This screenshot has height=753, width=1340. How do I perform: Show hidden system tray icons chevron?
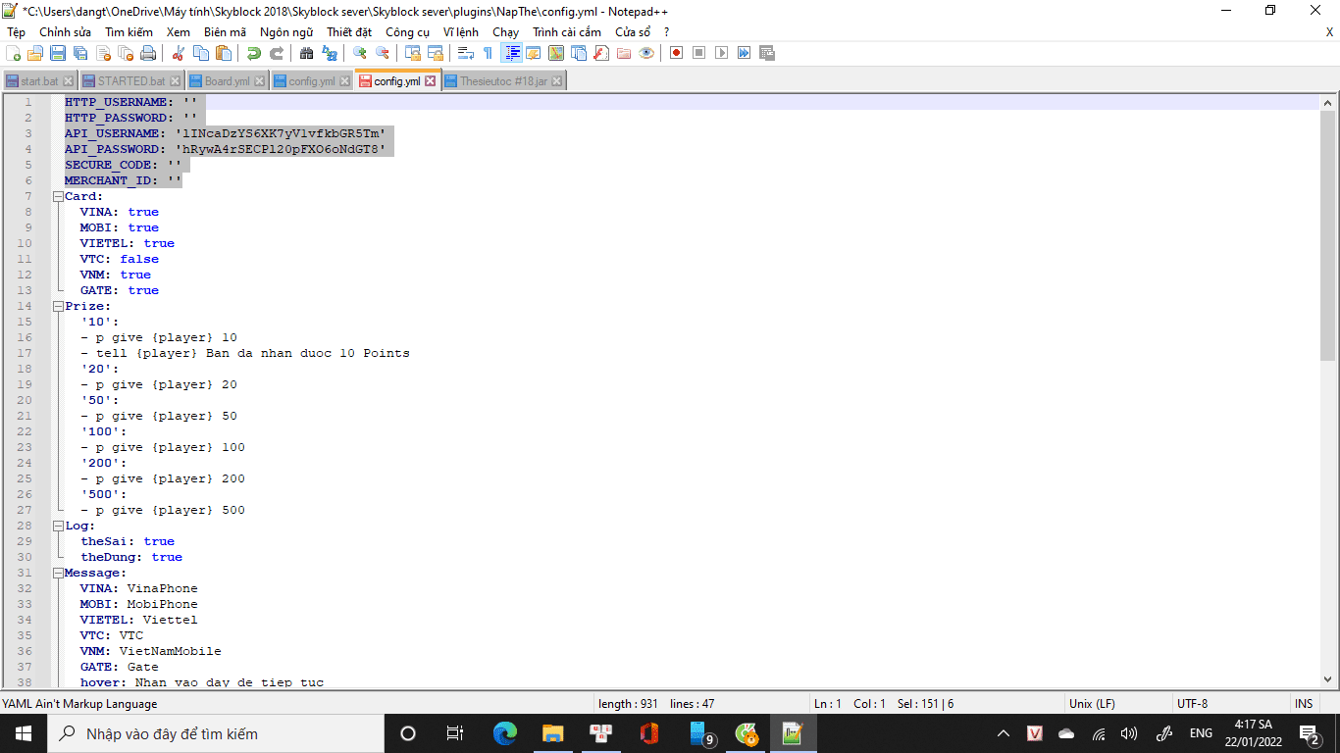pos(1004,733)
